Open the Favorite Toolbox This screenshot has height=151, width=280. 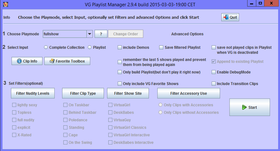click(67, 61)
